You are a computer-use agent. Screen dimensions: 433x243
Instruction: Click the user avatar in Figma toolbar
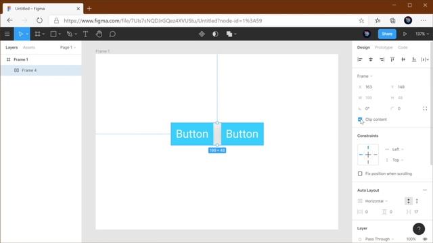pyautogui.click(x=367, y=34)
